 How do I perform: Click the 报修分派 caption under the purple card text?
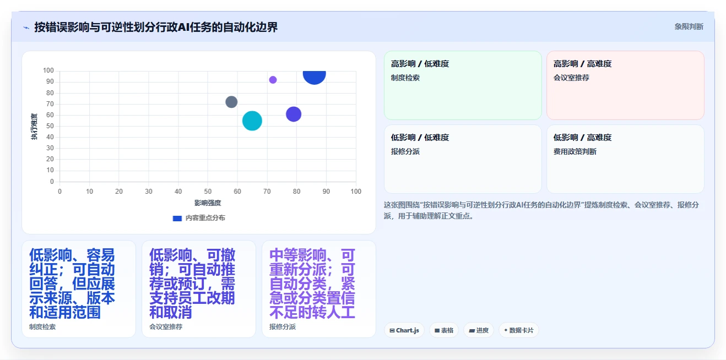point(283,327)
